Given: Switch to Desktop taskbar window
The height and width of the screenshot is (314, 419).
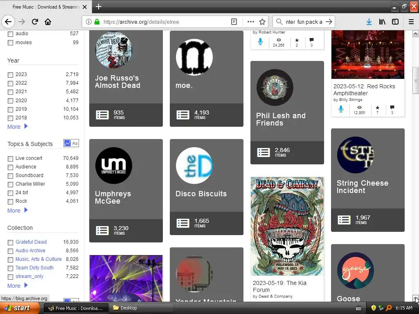Looking at the screenshot, I should pos(141,308).
